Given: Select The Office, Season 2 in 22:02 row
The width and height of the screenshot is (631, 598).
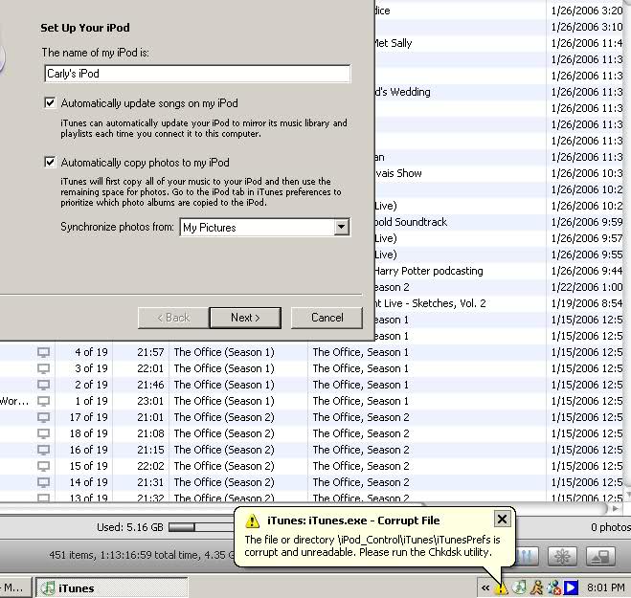Looking at the screenshot, I should [361, 466].
